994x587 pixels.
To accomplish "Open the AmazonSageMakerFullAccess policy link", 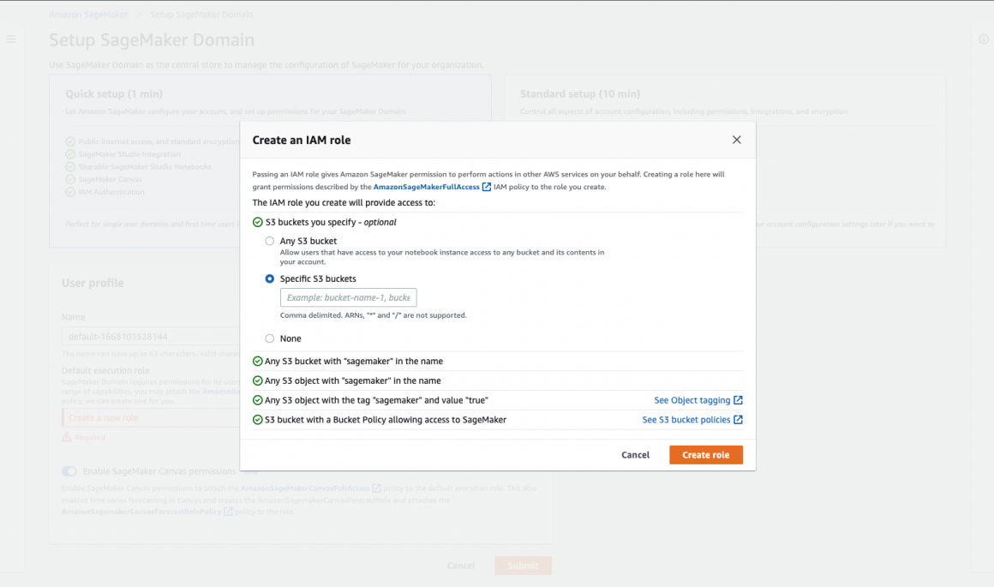I will coord(426,187).
